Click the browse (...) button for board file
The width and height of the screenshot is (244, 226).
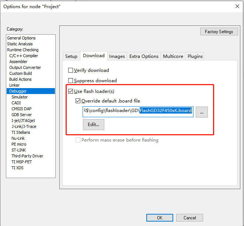pyautogui.click(x=202, y=112)
